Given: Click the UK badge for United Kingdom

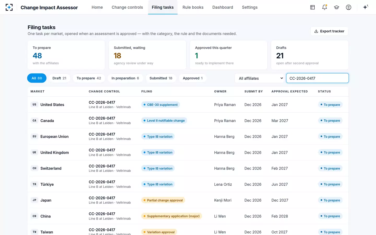Looking at the screenshot, I should [x=34, y=152].
